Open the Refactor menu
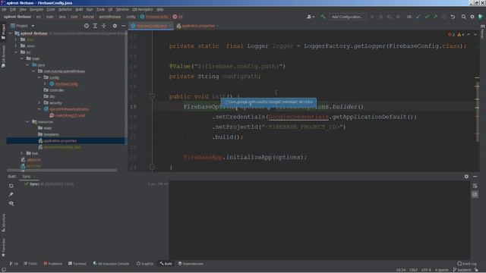Viewport: 486px width, 273px height. point(65,10)
